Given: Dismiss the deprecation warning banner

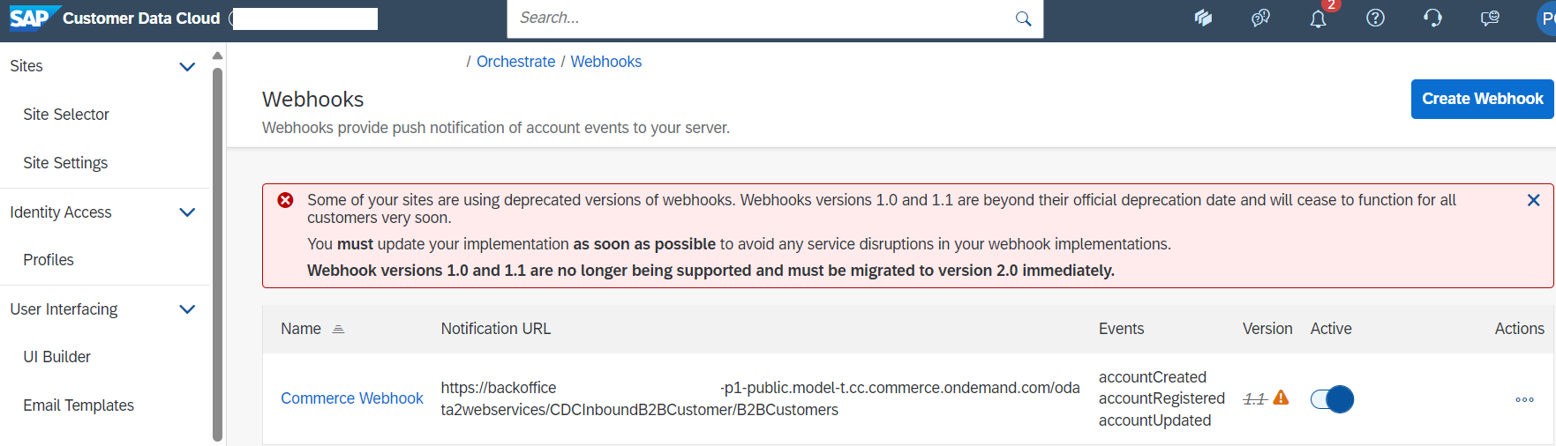Looking at the screenshot, I should [x=1533, y=200].
